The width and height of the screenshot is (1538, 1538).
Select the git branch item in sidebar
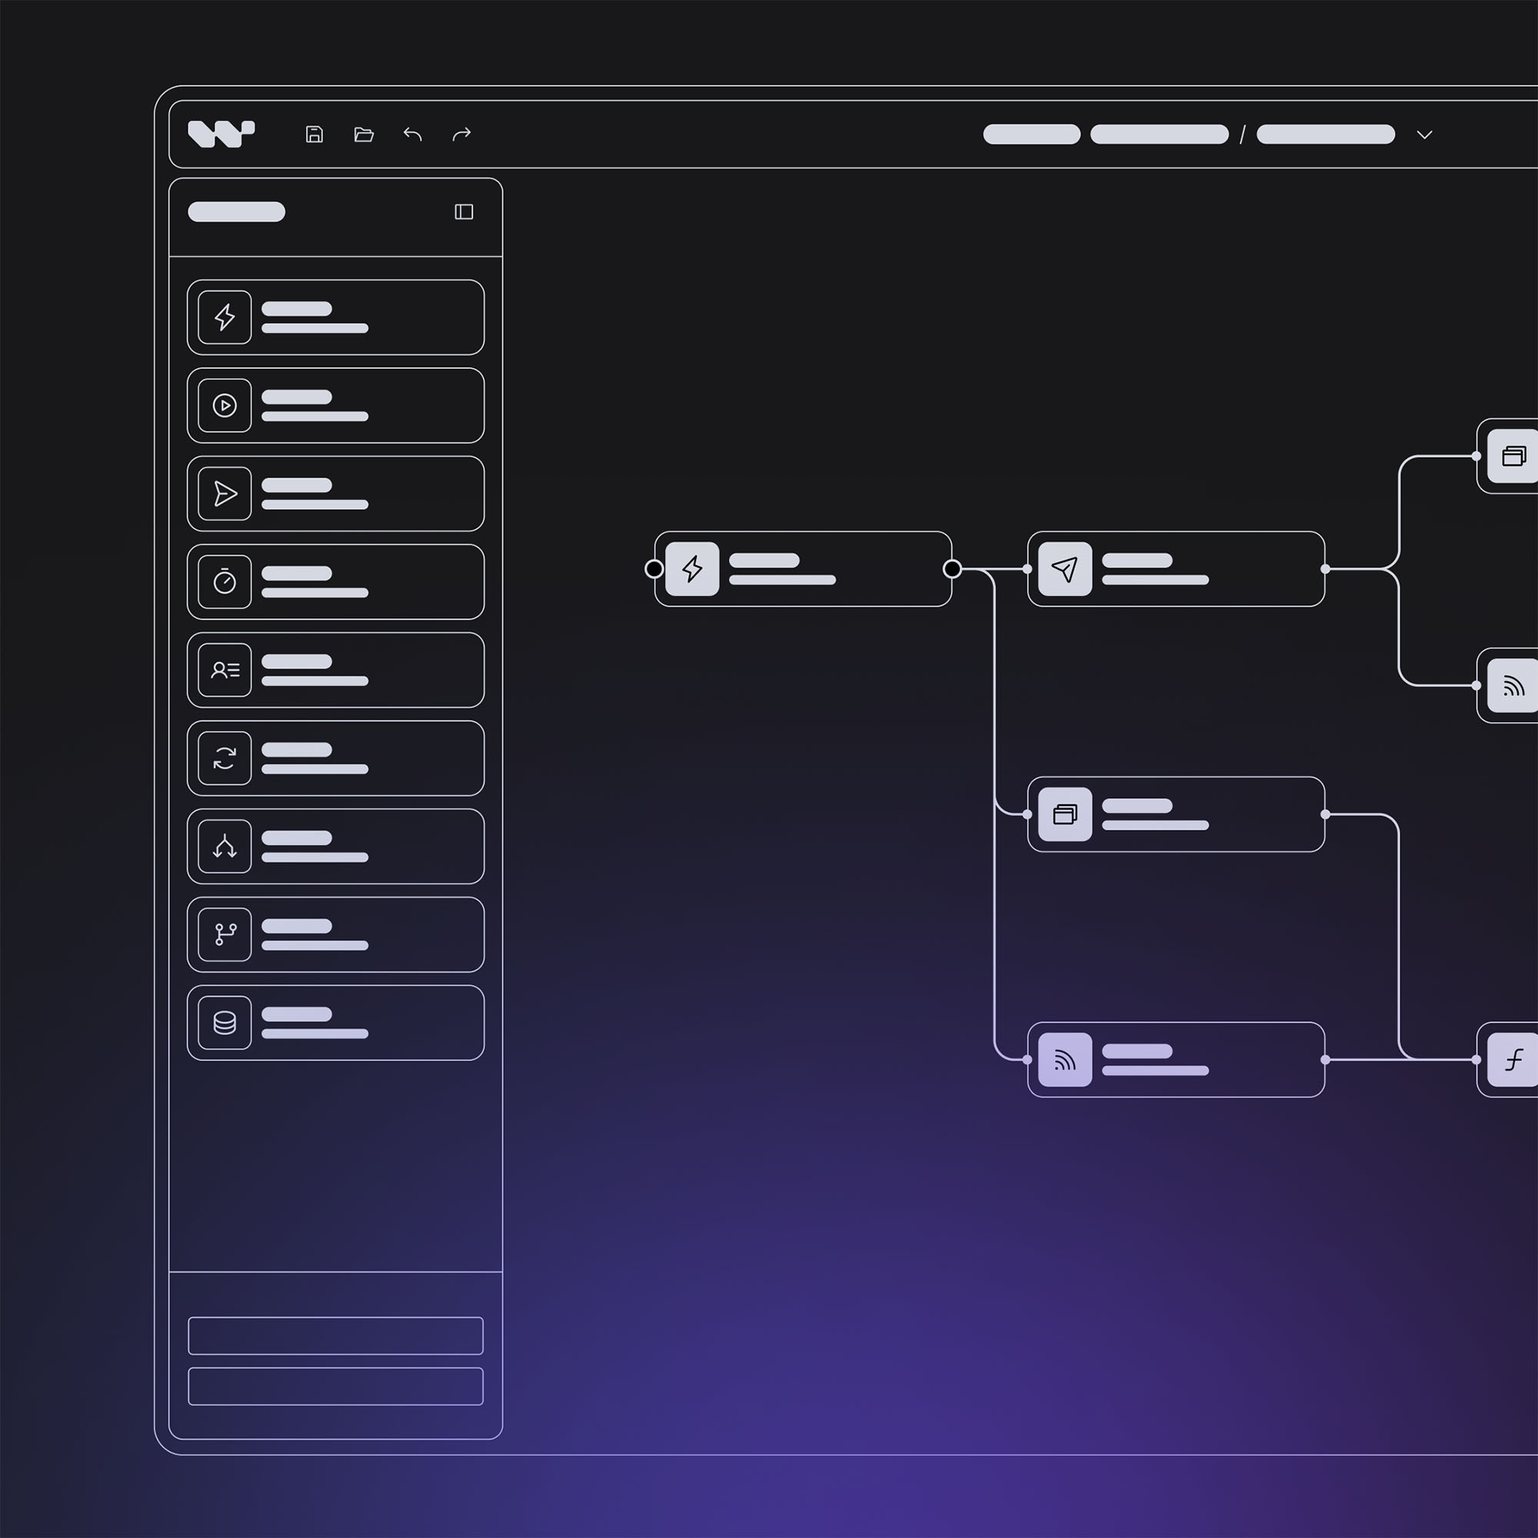pyautogui.click(x=335, y=934)
